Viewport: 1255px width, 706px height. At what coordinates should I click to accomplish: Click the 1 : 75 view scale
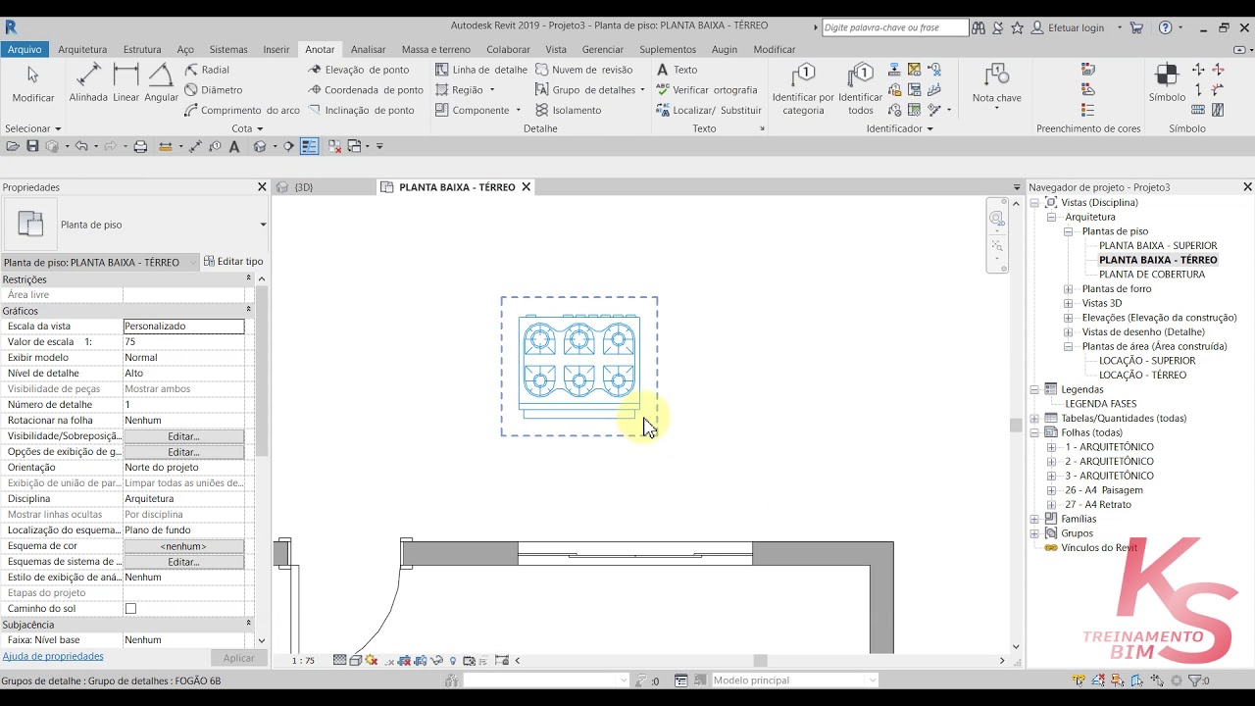[303, 661]
